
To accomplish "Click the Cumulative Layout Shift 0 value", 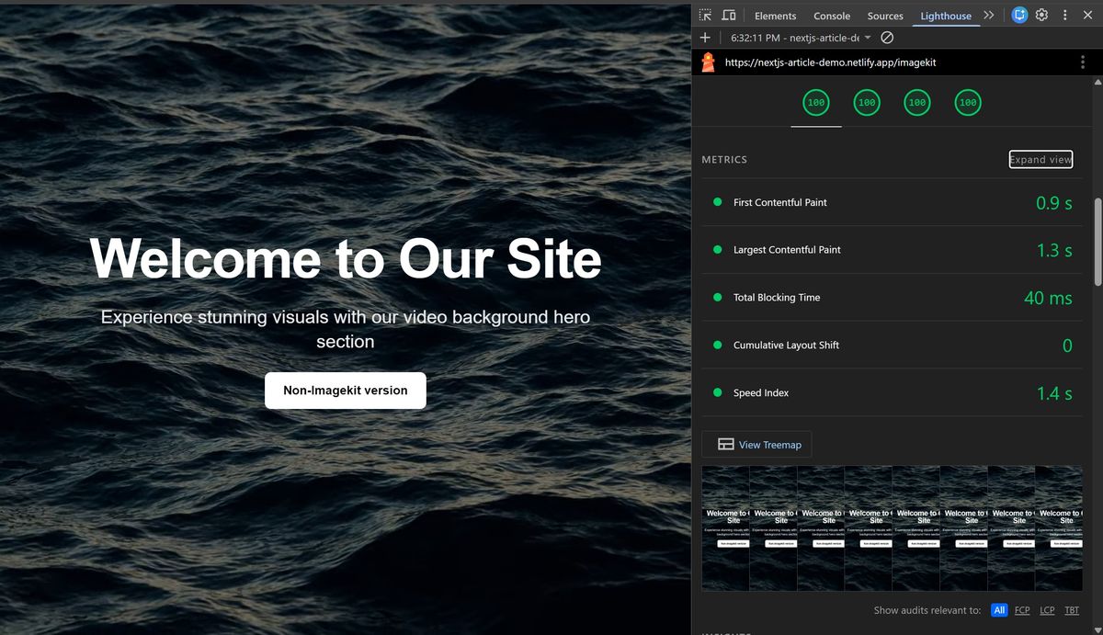I will click(1067, 346).
